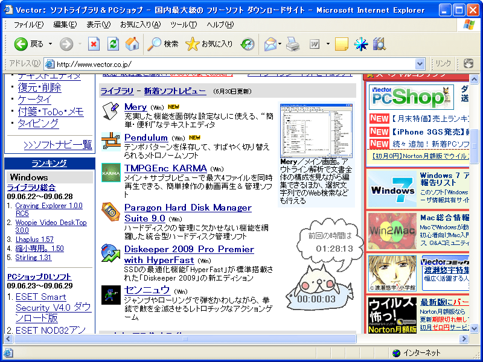Click the Vector PC Shop banner
The width and height of the screenshot is (483, 362).
(x=411, y=97)
